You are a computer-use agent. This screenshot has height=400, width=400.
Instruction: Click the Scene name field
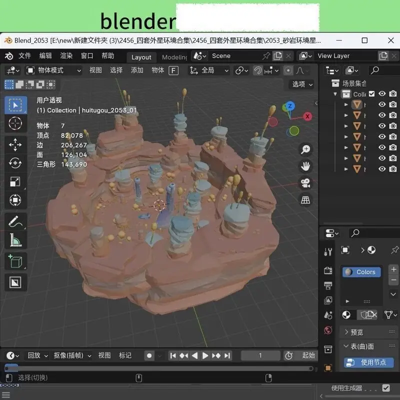coord(234,56)
